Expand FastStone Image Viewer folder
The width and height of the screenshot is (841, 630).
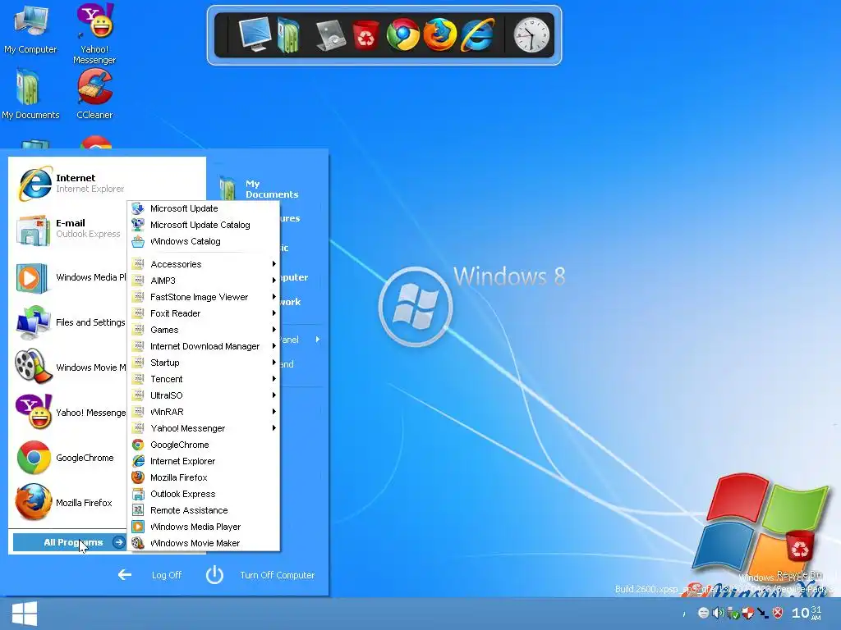click(204, 297)
